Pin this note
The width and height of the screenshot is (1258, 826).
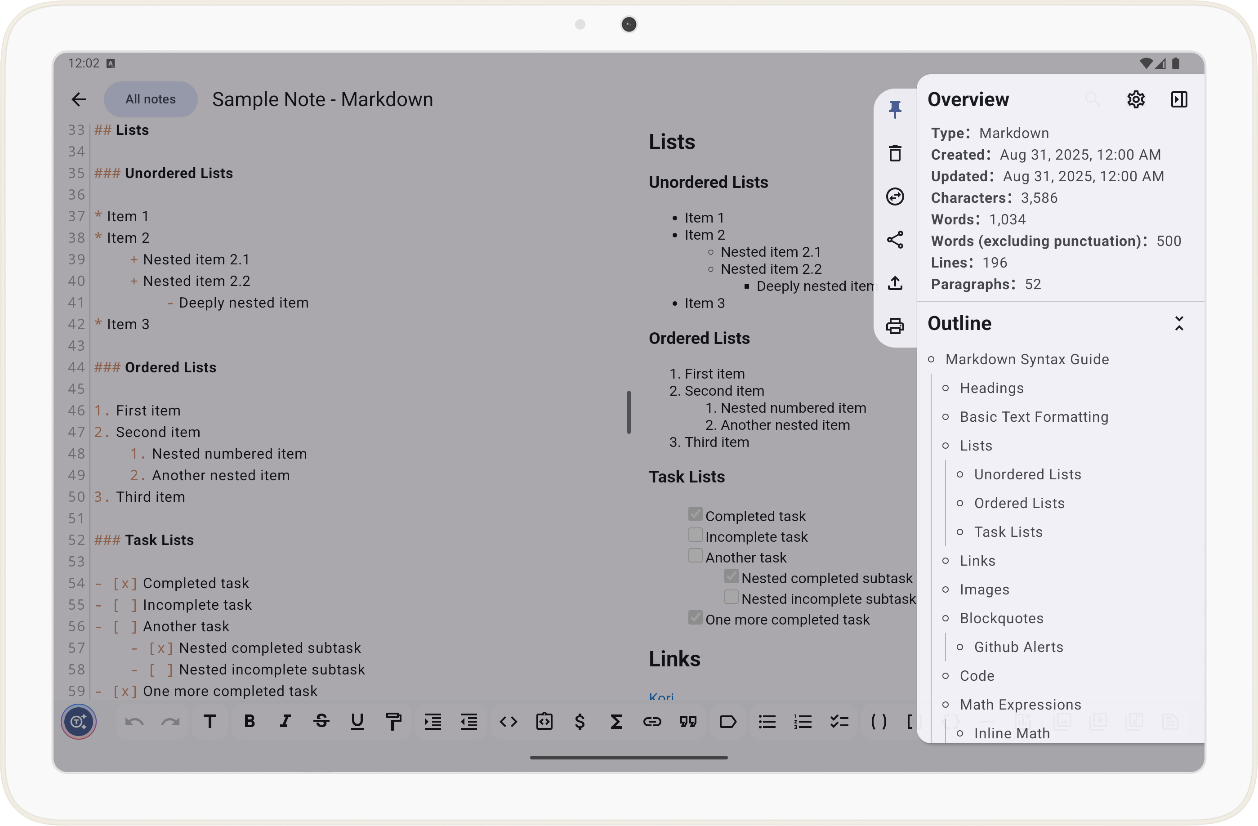tap(895, 110)
